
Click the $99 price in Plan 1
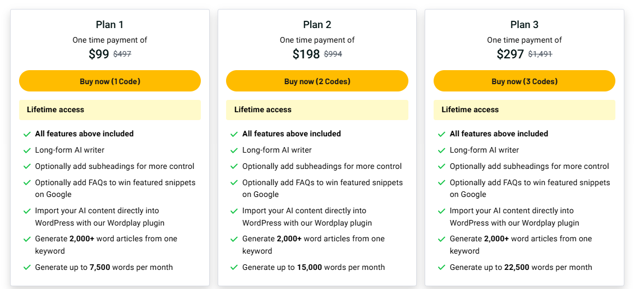pyautogui.click(x=99, y=54)
